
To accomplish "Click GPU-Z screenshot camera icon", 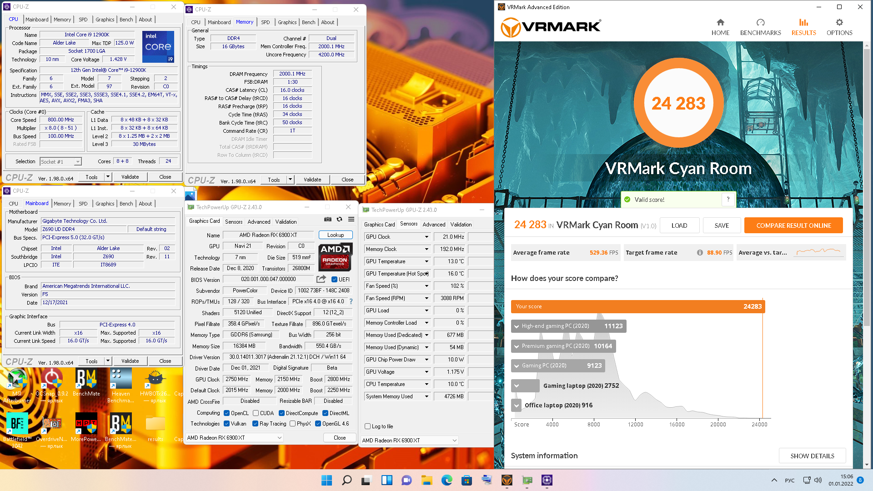I will coord(327,219).
